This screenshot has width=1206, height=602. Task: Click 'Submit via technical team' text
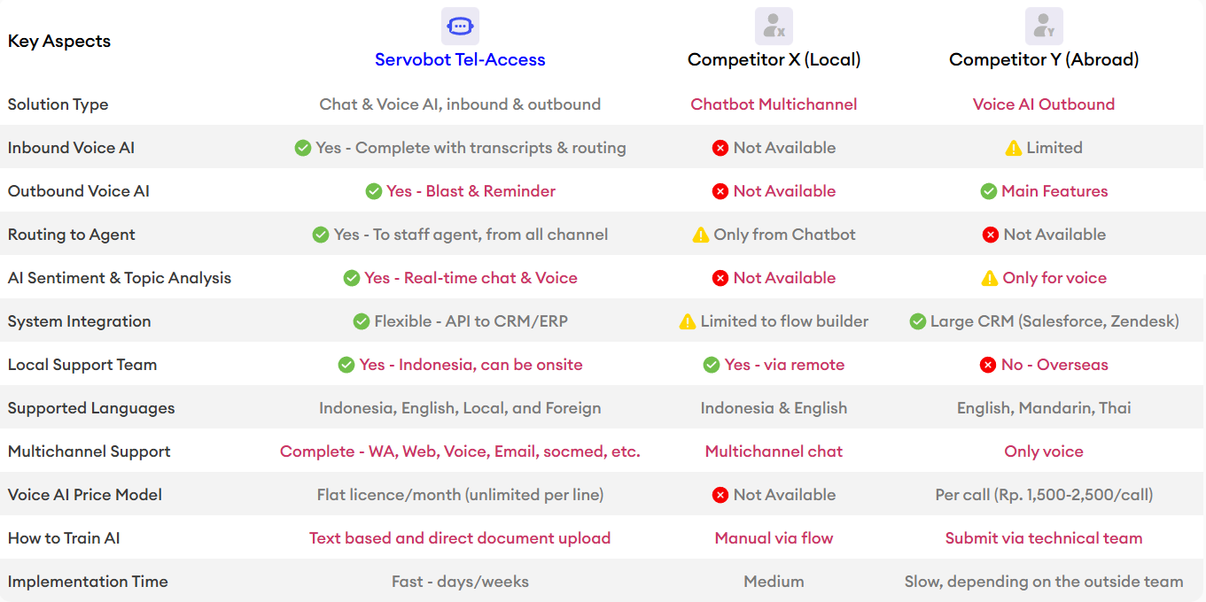click(x=1044, y=538)
